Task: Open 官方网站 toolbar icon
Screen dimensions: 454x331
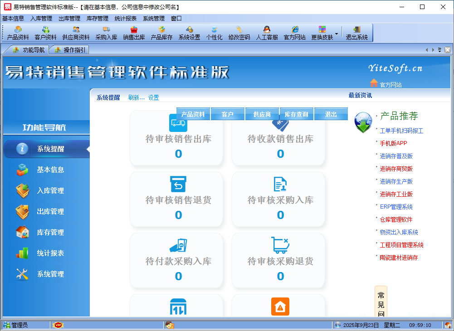Action: point(294,33)
